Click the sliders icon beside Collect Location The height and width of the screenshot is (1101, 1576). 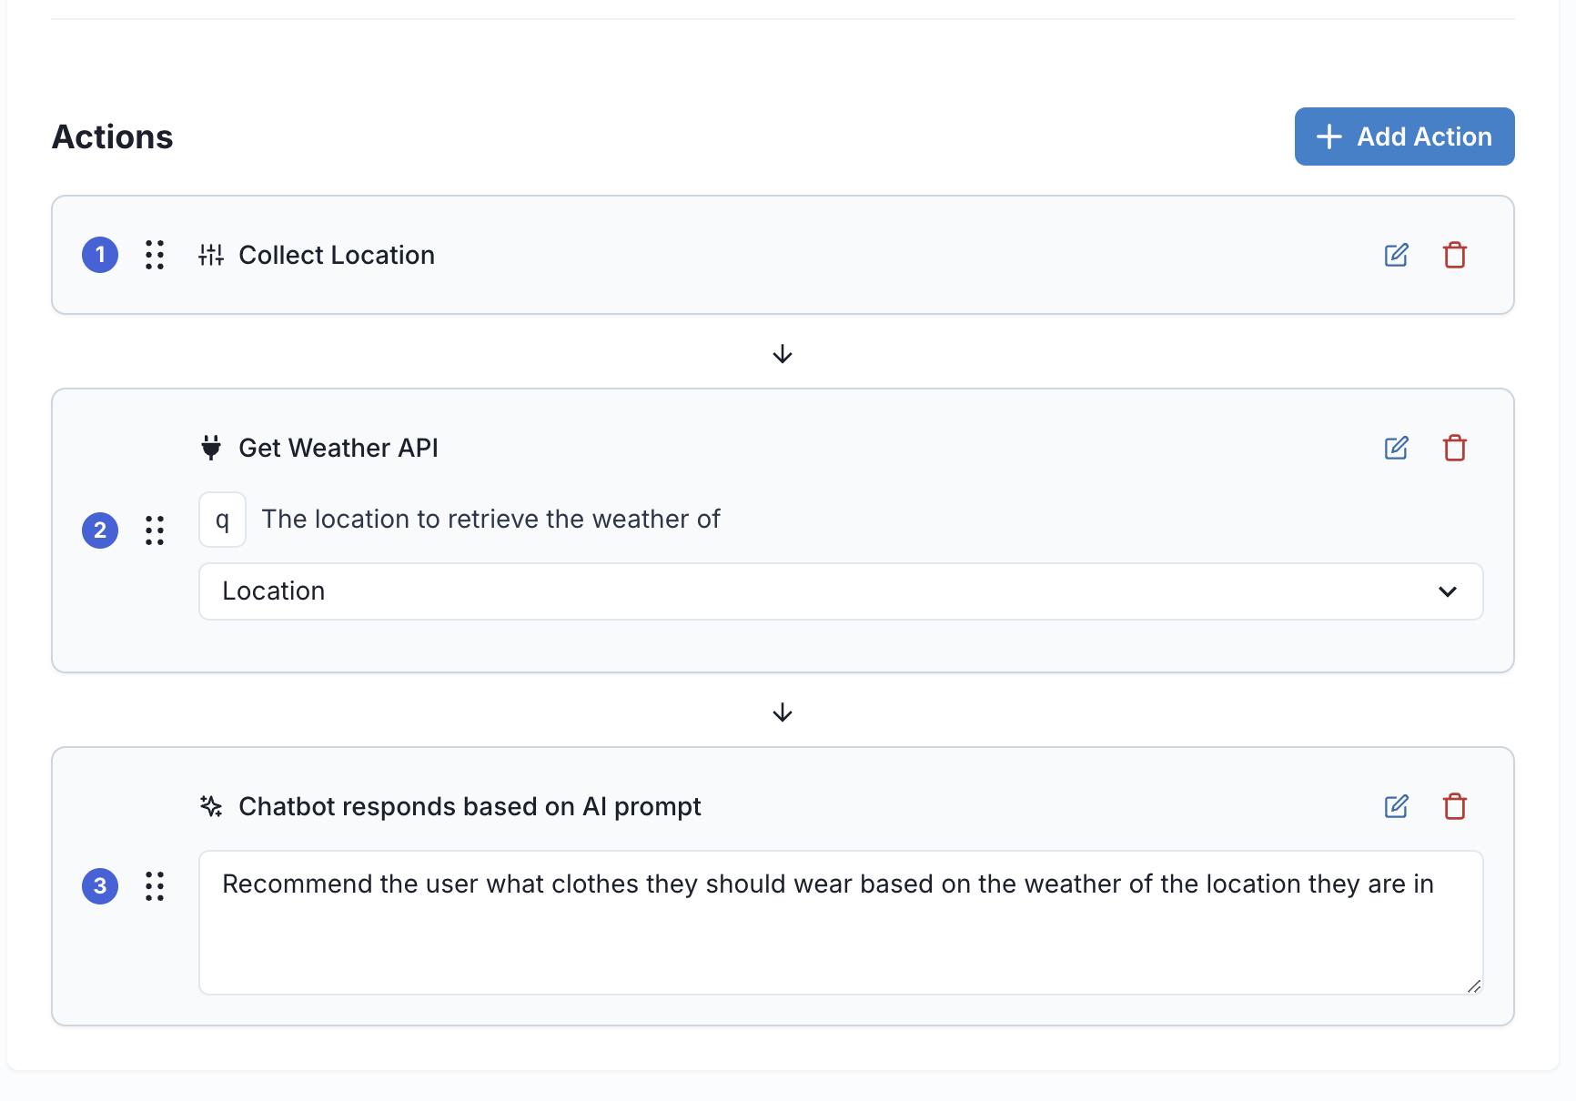(211, 255)
